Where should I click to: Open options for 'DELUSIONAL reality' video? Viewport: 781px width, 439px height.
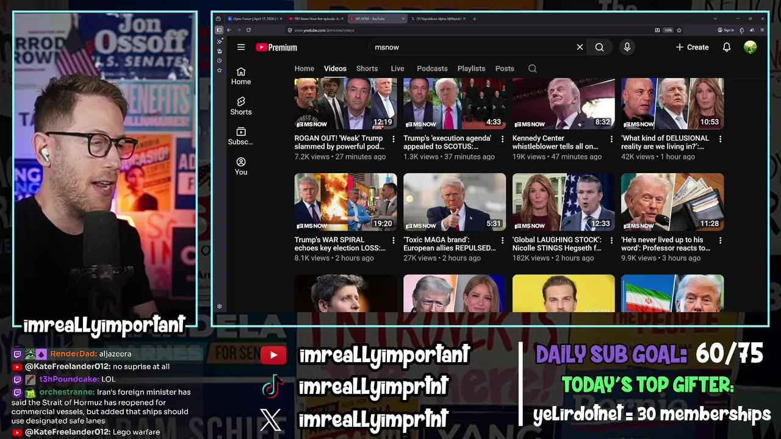pos(720,139)
